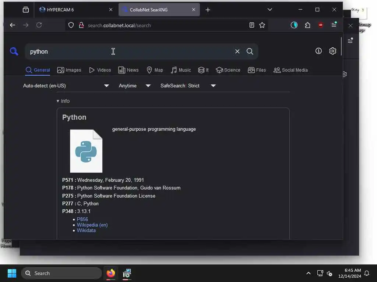
Task: Open the P856 link
Action: pyautogui.click(x=82, y=219)
